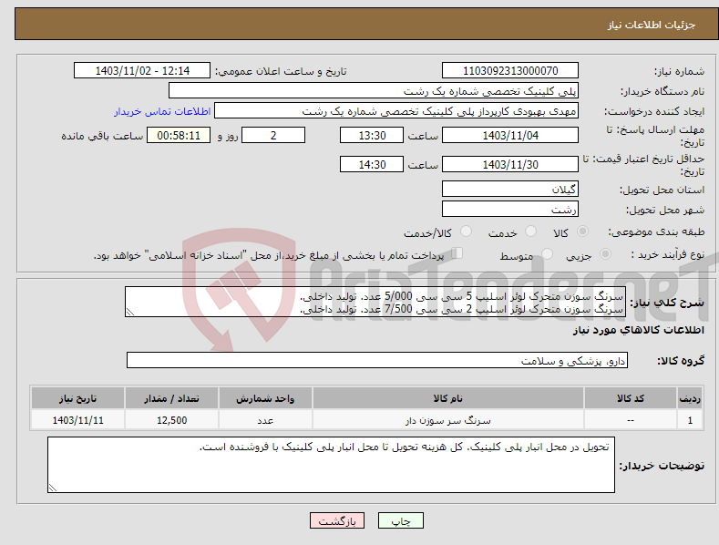Toggle the اسناد خزانه اسلامی payment checkbox
The width and height of the screenshot is (719, 545).
pos(457,252)
